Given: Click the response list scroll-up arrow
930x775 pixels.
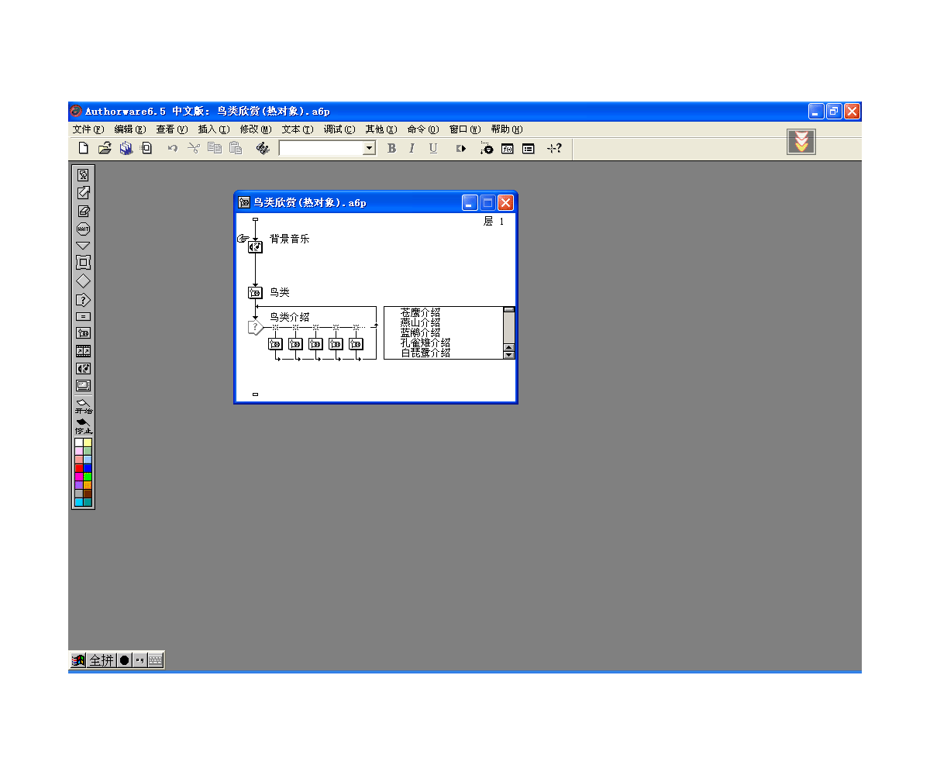Looking at the screenshot, I should [x=509, y=347].
